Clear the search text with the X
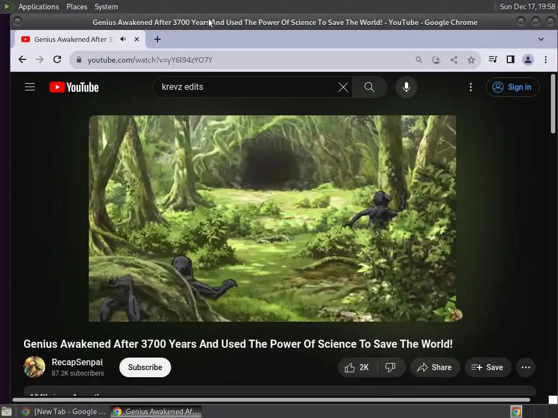The height and width of the screenshot is (418, 558). [343, 87]
